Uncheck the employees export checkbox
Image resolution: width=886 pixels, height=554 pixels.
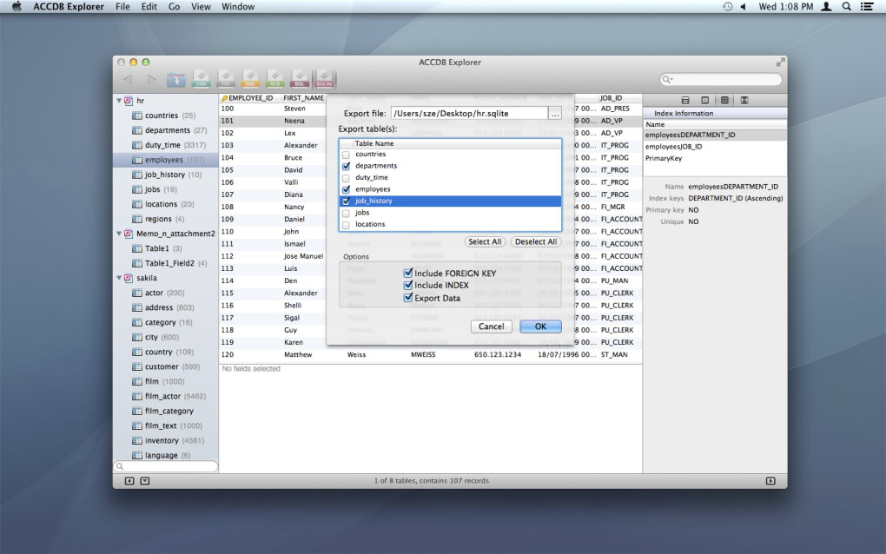[347, 190]
